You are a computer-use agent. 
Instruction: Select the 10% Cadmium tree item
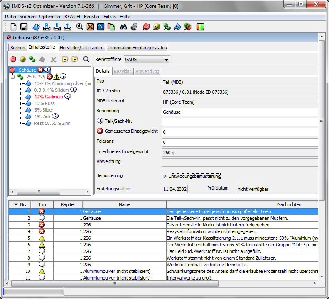click(x=49, y=97)
